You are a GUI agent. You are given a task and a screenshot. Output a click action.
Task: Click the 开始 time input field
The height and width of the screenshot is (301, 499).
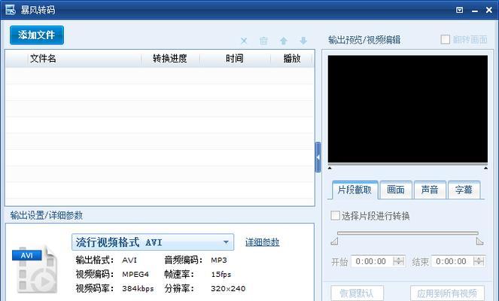pyautogui.click(x=378, y=262)
